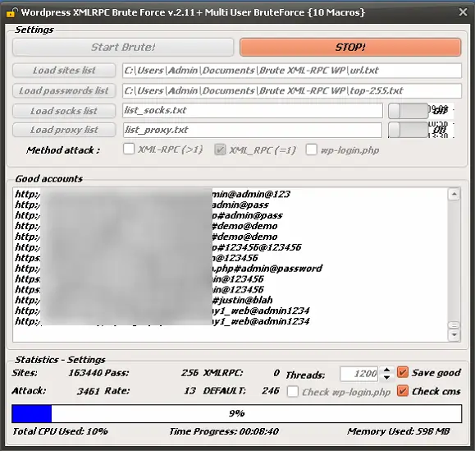This screenshot has height=451, width=475.
Task: Click the orange STOP! button
Action: pyautogui.click(x=350, y=47)
